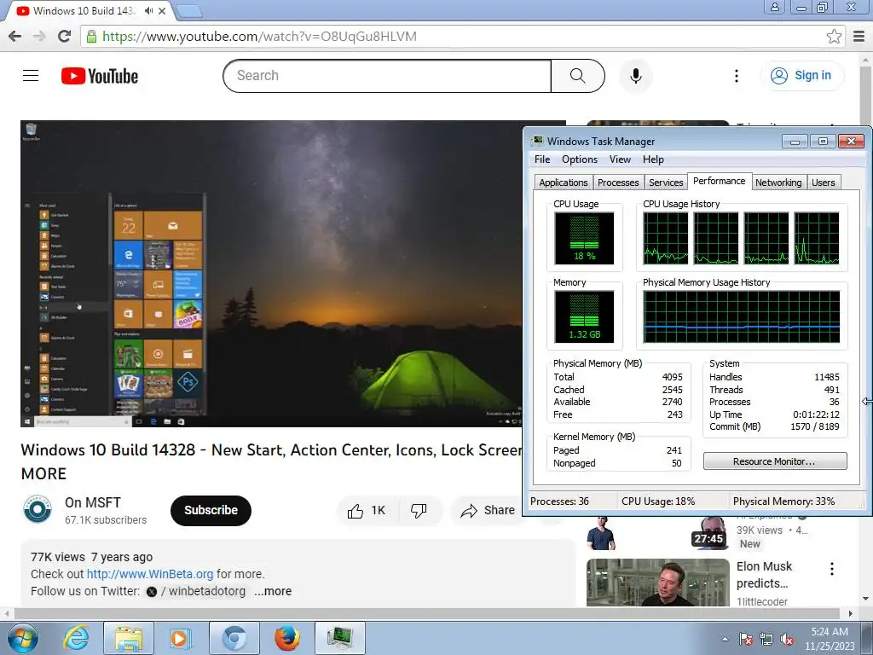Open the WinBeta.org link
This screenshot has height=655, width=873.
pos(150,574)
